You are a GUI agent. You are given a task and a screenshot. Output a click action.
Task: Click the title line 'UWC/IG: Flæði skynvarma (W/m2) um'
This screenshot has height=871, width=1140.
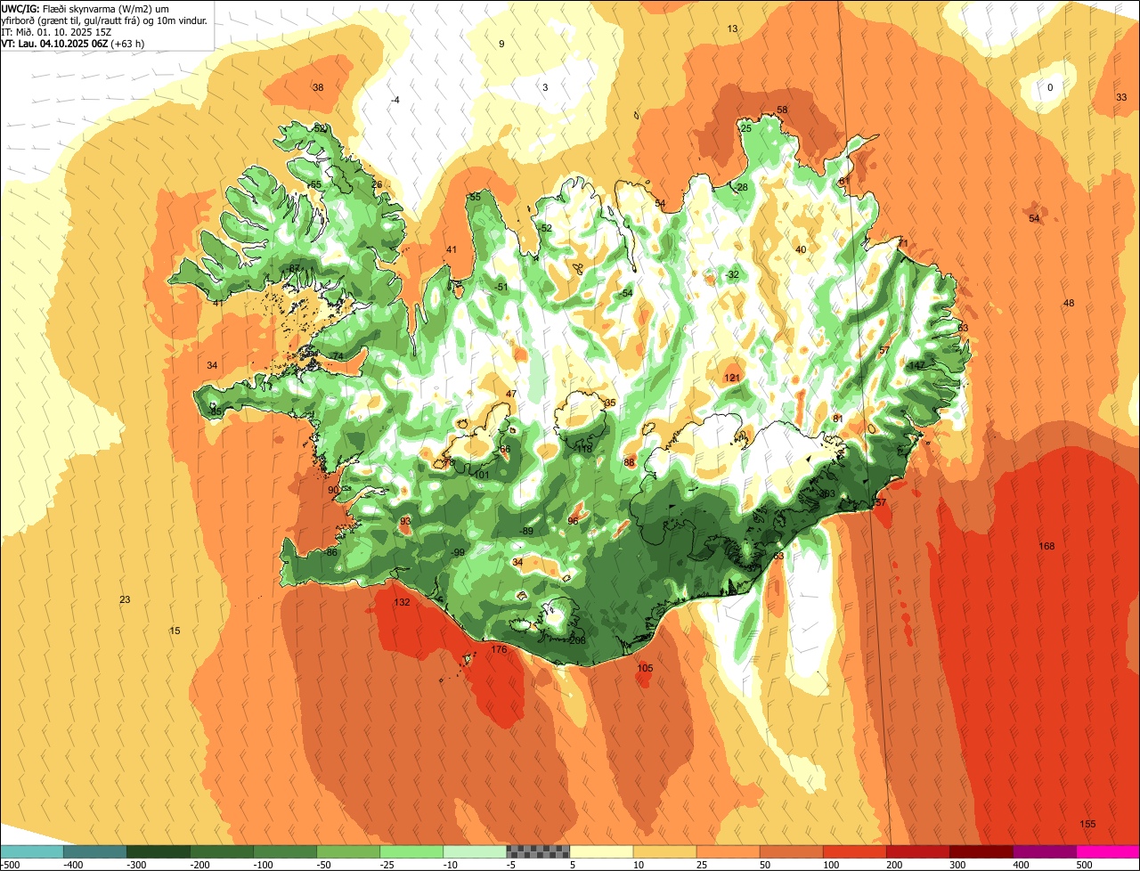85,9
